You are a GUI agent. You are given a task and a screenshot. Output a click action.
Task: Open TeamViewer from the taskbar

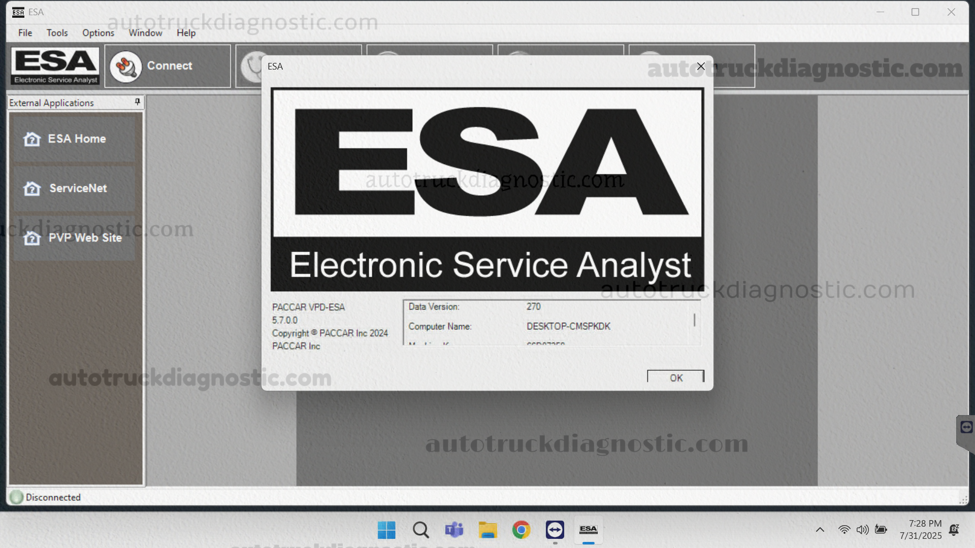555,530
